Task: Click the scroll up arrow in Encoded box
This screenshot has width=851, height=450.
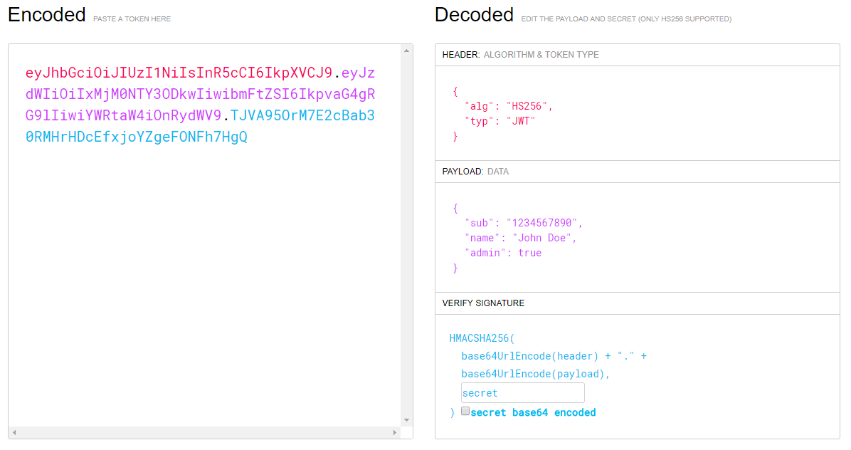Action: 407,51
